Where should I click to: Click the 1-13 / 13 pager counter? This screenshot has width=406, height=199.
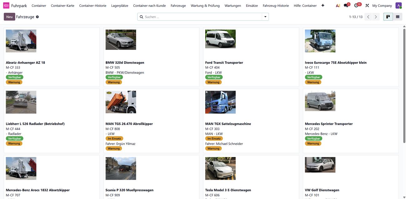(356, 17)
